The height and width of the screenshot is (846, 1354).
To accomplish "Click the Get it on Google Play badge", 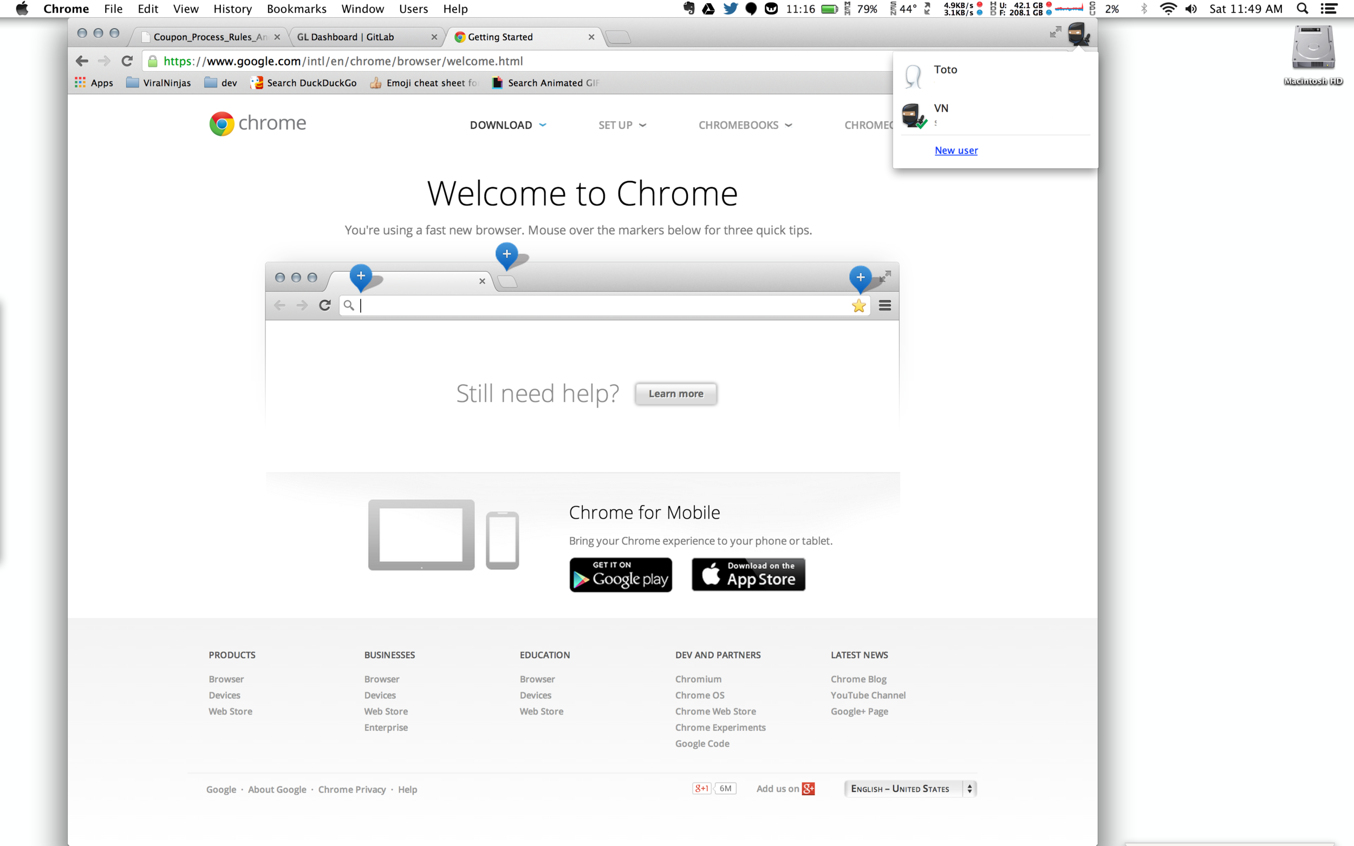I will click(621, 575).
